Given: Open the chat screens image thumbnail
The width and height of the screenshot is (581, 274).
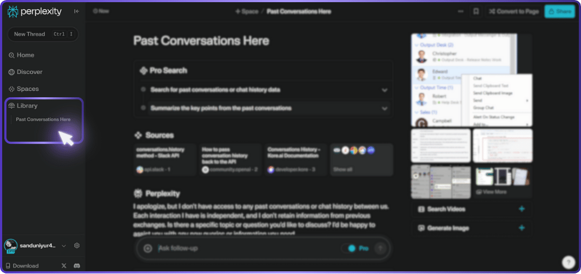Looking at the screenshot, I should [441, 182].
